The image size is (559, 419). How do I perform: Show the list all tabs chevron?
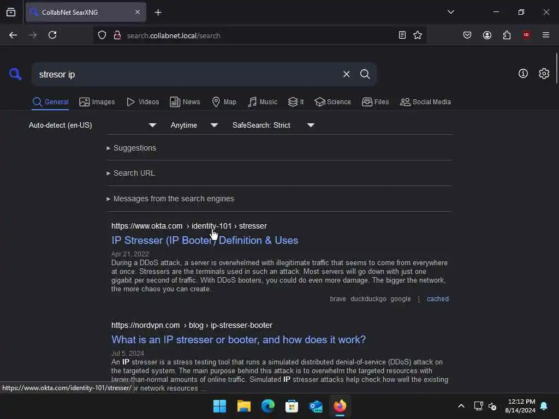450,12
